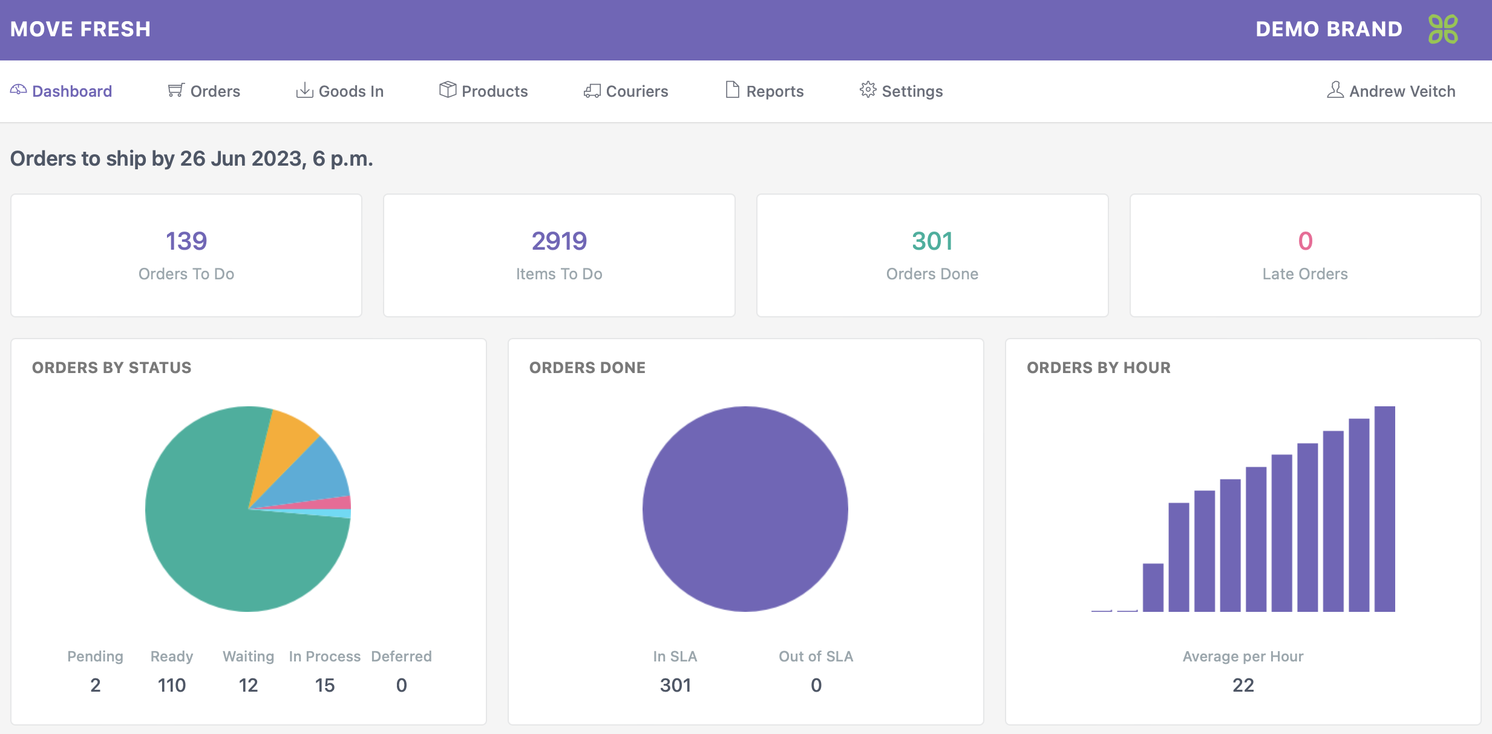Open the 301 Orders Done card
Screen dimensions: 1492x734
[932, 255]
